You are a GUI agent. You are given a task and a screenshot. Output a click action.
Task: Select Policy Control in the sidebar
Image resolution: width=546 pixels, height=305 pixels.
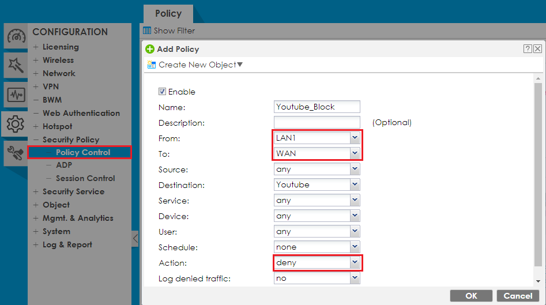click(x=82, y=152)
